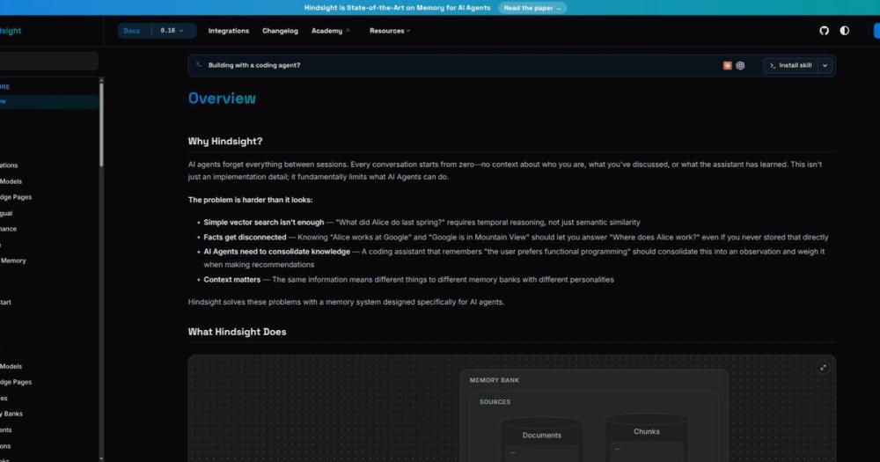Select the Chunks cylinder in diagram
The width and height of the screenshot is (880, 462).
coord(647,437)
